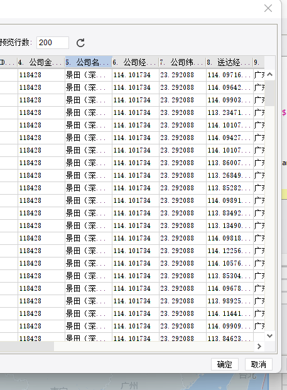Click the 预览行数 input field showing 200
The height and width of the screenshot is (390, 287).
click(x=53, y=43)
